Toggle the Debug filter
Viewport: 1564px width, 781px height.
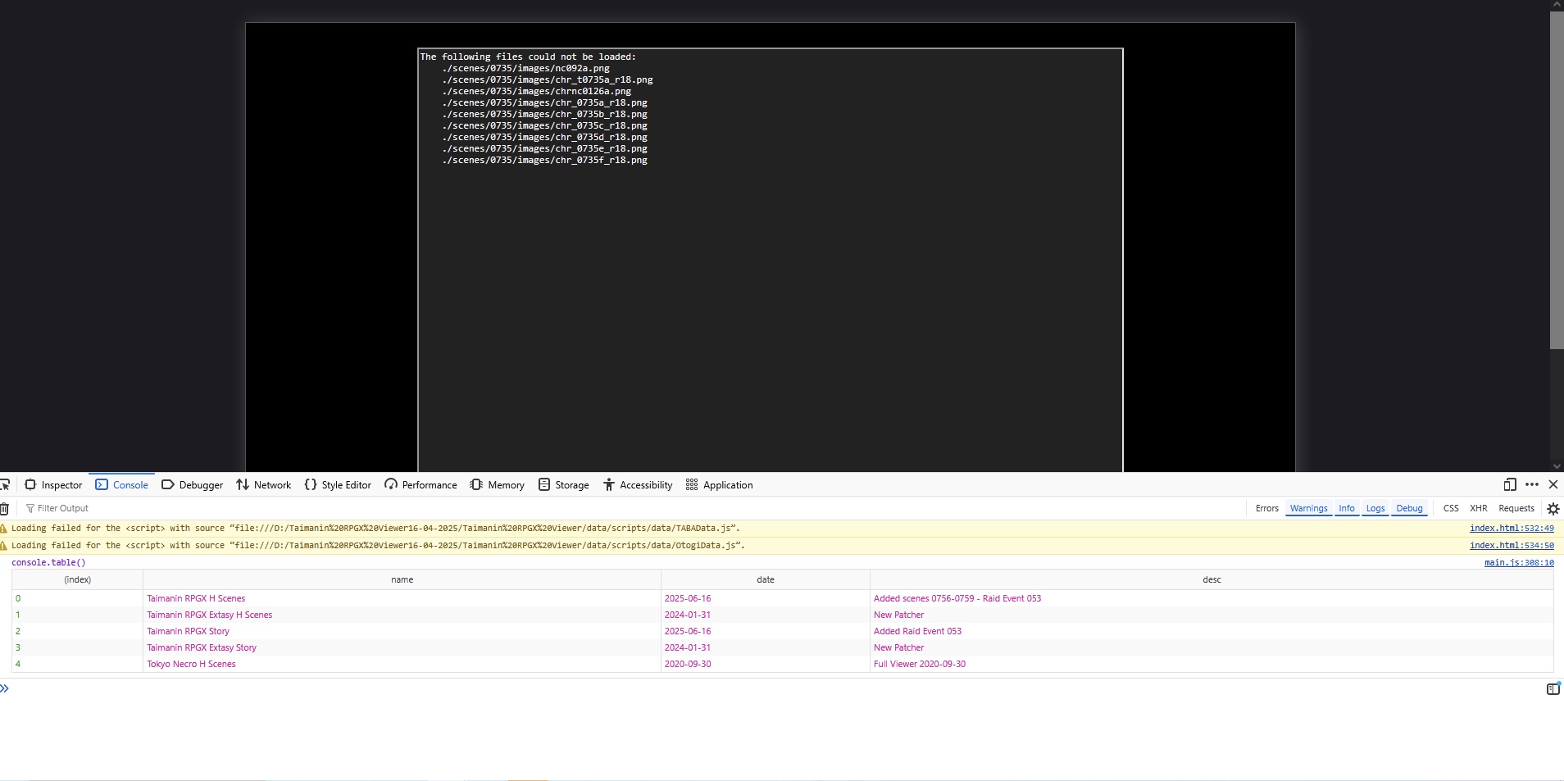point(1409,508)
